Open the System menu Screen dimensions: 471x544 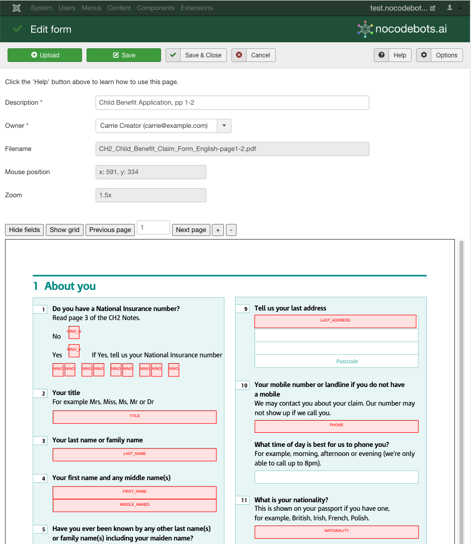41,8
